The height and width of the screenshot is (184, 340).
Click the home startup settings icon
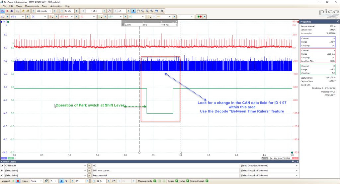[28, 11]
